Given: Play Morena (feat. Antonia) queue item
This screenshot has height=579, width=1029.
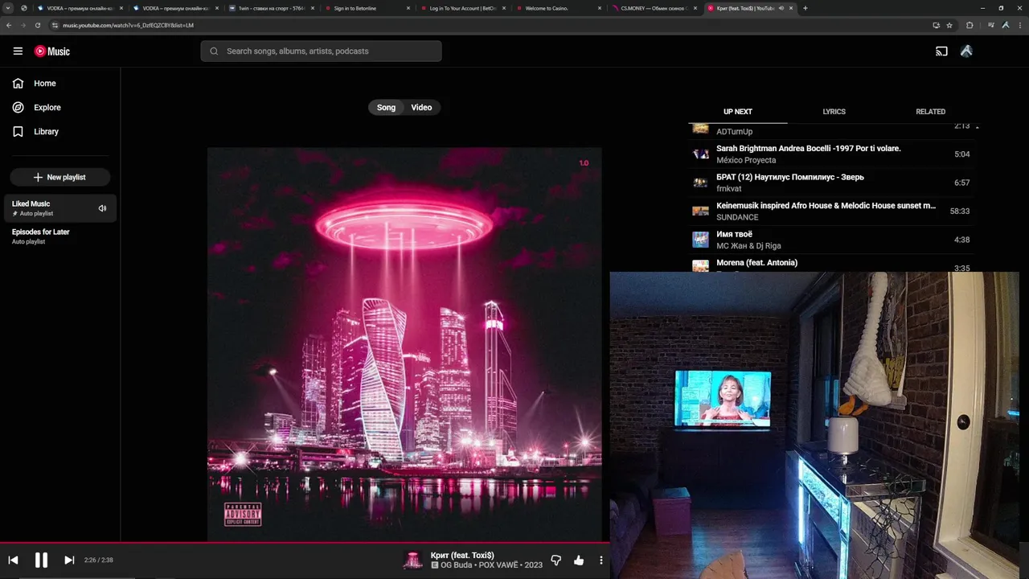Looking at the screenshot, I should (832, 264).
